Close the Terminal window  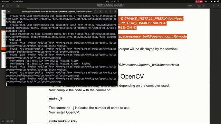(115, 11)
